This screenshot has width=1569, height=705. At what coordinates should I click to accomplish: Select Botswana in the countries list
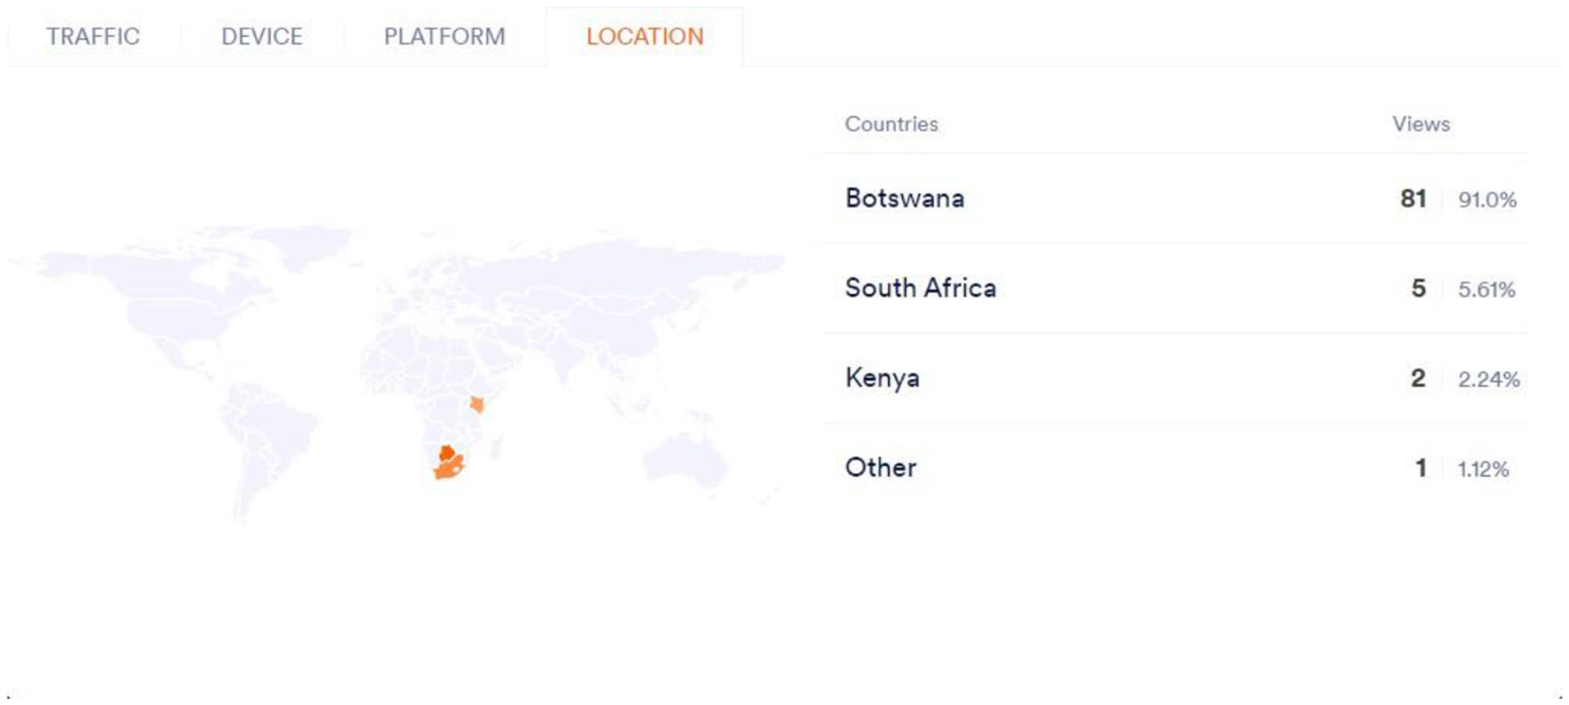904,198
